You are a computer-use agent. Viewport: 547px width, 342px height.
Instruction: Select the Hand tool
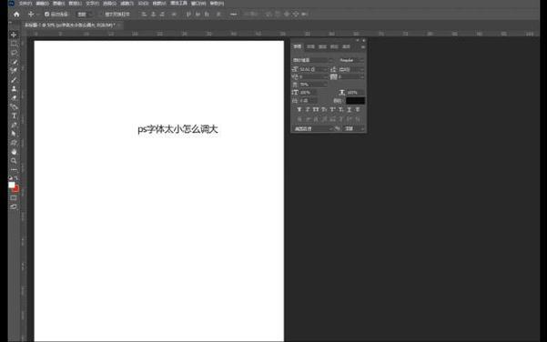pos(14,152)
